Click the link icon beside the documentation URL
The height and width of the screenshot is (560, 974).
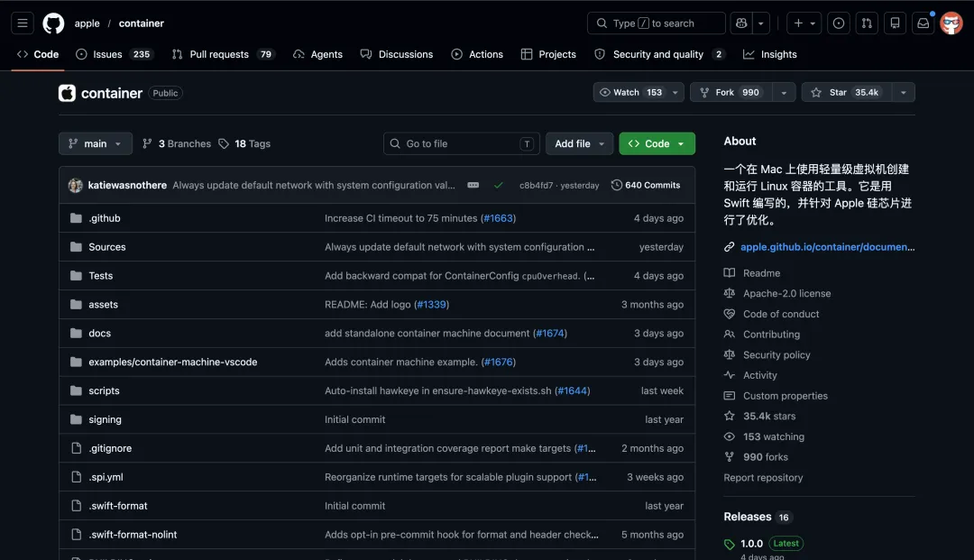click(730, 246)
